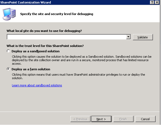161x125 pixels.
Task: Click the farm solution description paragraph
Action: 78,76
